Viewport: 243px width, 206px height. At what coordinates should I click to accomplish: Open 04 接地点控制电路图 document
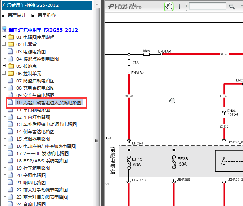tap(38, 59)
